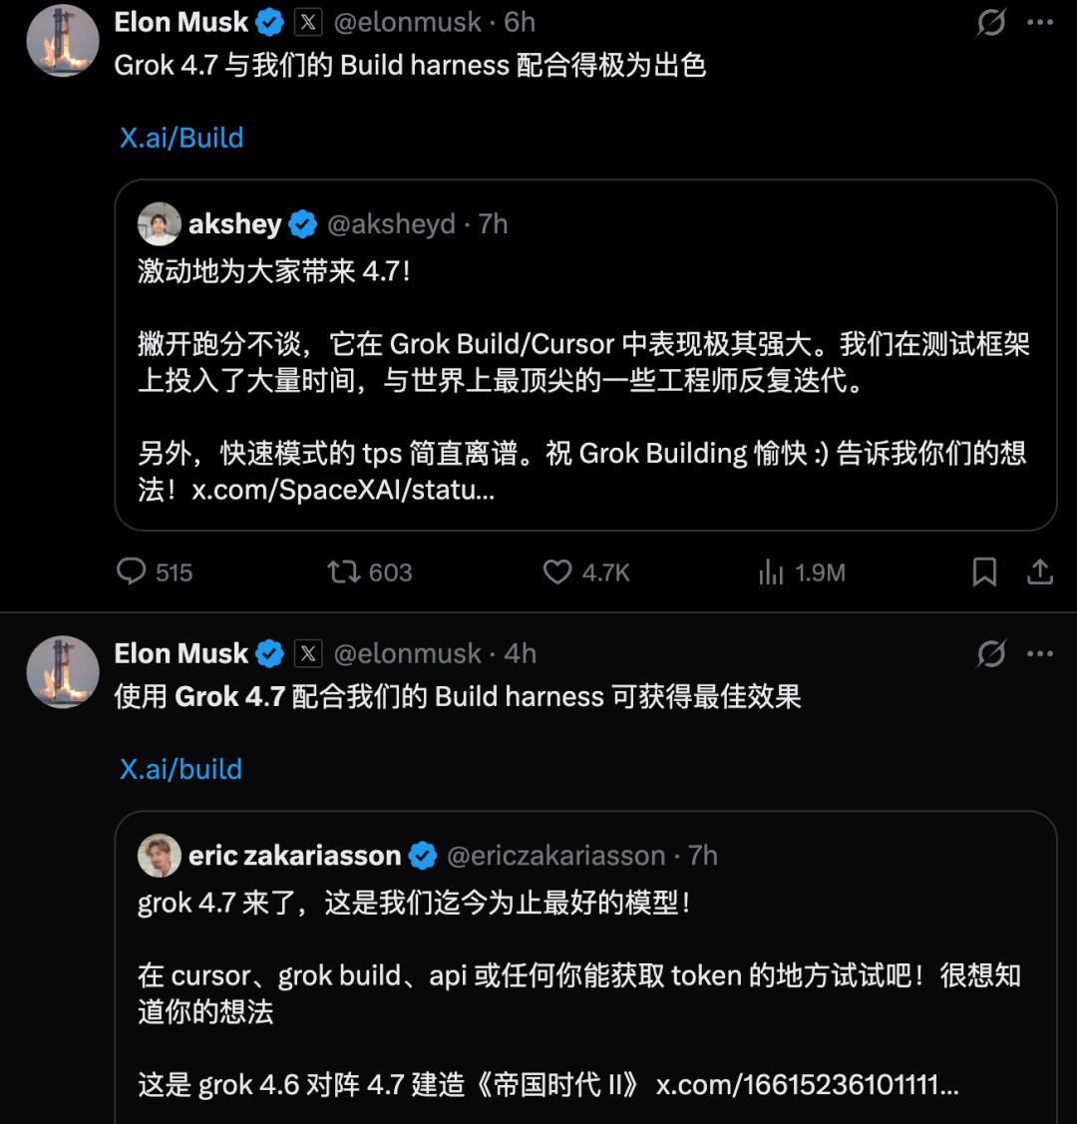Open quoted akshey tweet about 4.7
1077x1124 pixels.
585,355
